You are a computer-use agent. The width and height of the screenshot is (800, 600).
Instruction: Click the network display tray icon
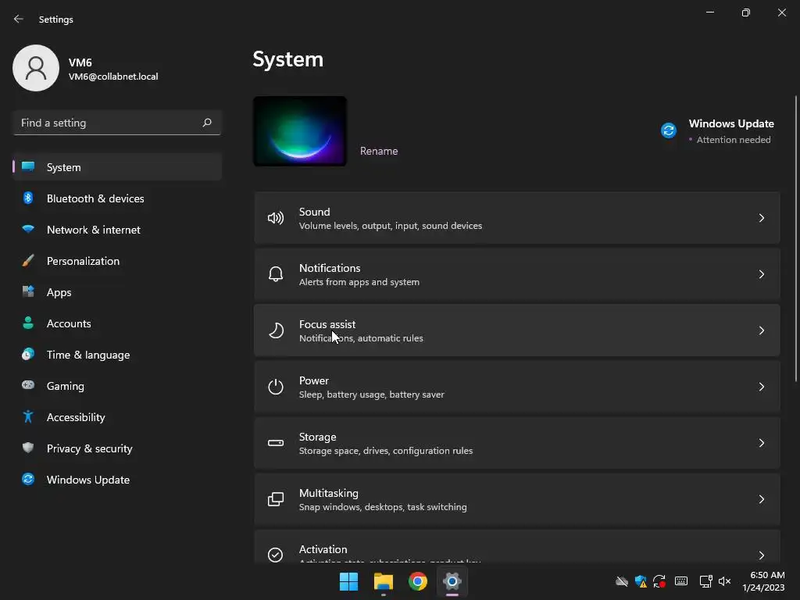point(705,581)
